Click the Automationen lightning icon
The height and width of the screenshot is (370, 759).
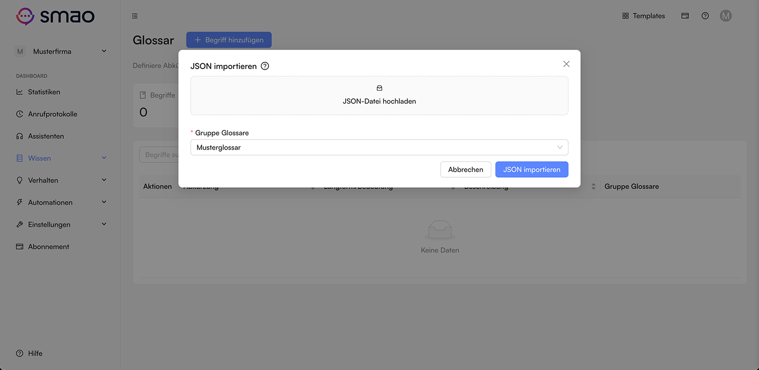[20, 203]
